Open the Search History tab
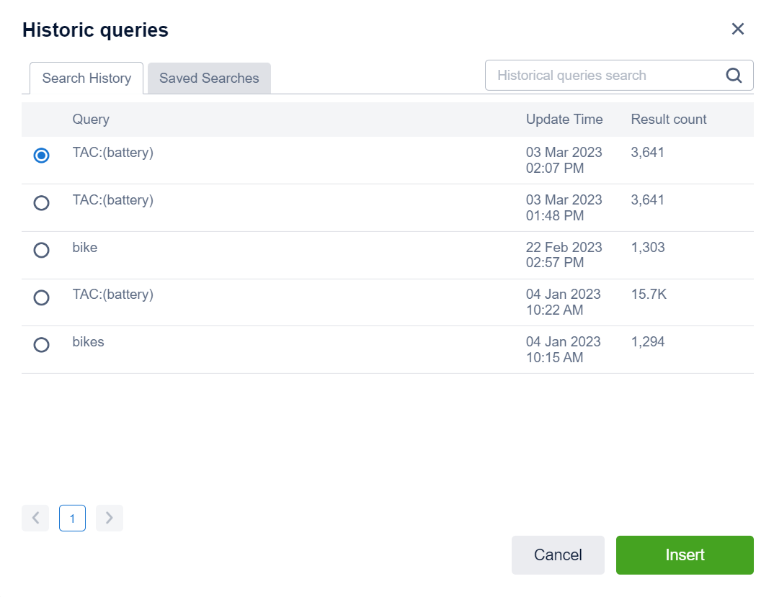 [x=86, y=78]
